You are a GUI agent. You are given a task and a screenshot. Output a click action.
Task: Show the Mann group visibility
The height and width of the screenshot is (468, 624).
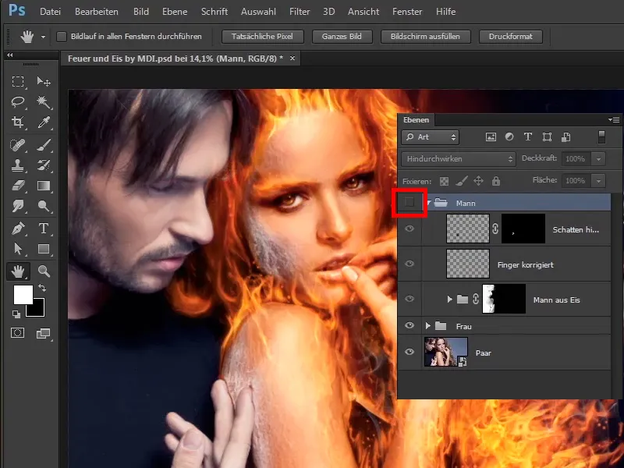click(x=409, y=203)
